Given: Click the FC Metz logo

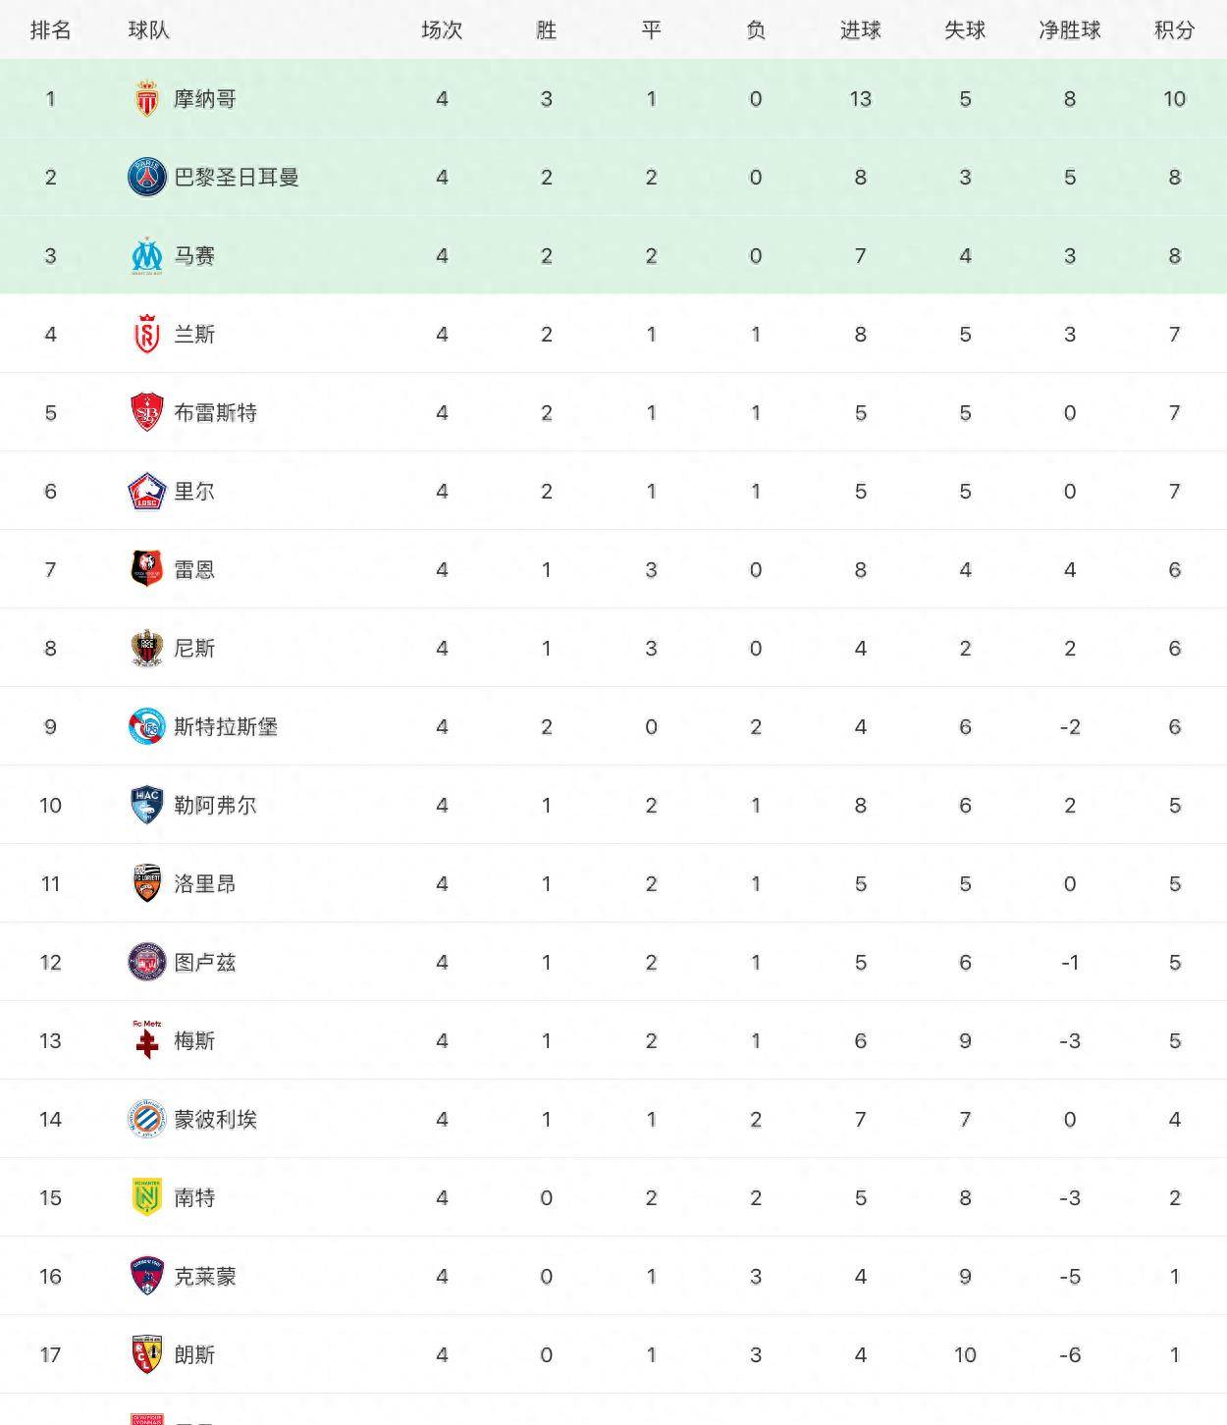Looking at the screenshot, I should tap(147, 1040).
